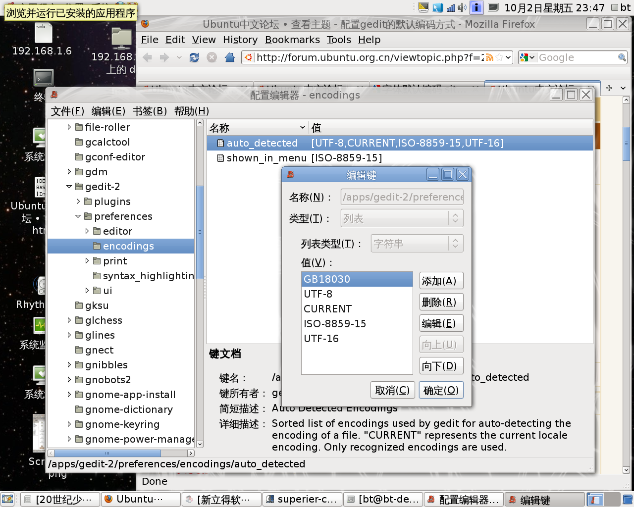Viewport: 634px width, 507px height.
Task: Click Firefox back arrow icon
Action: coord(147,57)
